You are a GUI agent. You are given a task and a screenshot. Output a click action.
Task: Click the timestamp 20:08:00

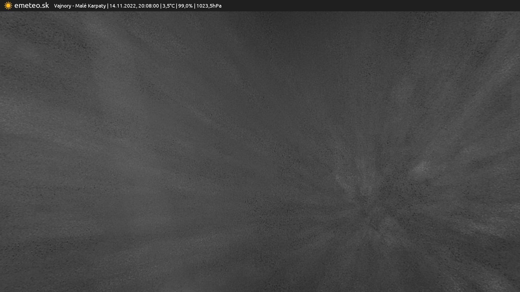pyautogui.click(x=149, y=6)
